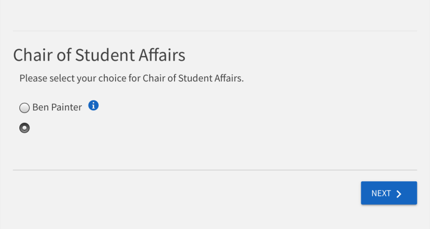Select the Ben Painter radio button
Viewport: 430px width, 229px height.
click(x=24, y=108)
